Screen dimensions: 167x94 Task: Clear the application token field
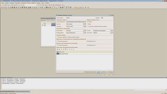(x=85, y=22)
